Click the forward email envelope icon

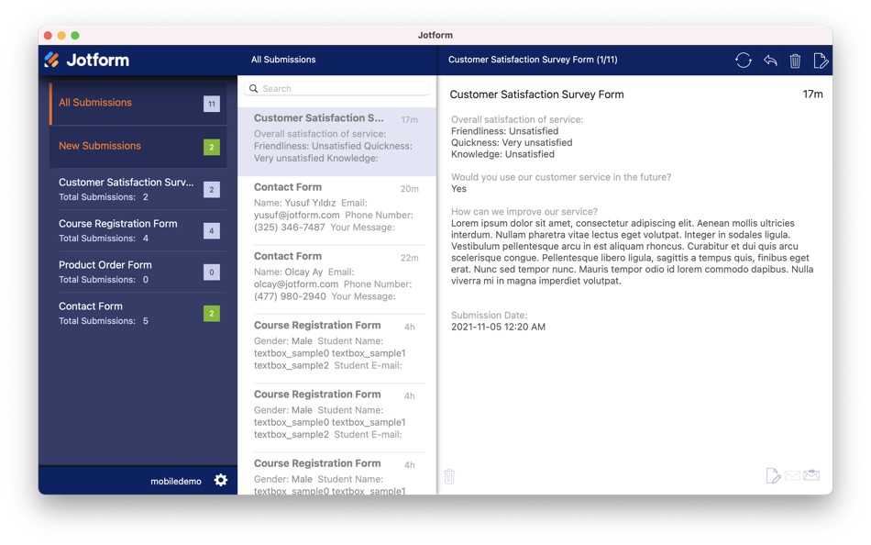point(811,474)
